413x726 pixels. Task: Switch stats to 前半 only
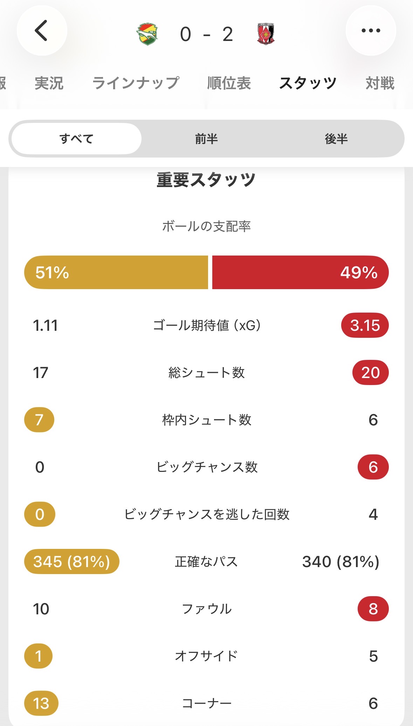(206, 139)
